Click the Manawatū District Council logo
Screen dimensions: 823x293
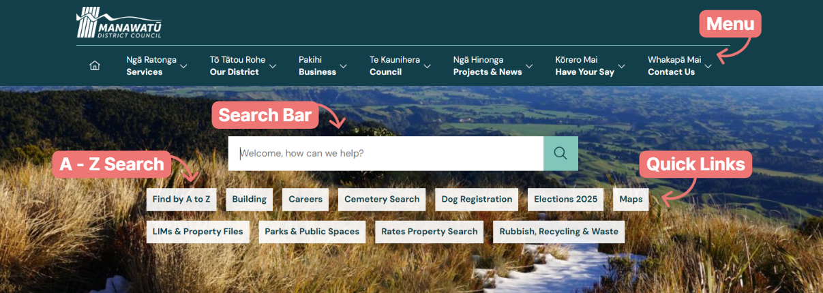click(x=119, y=23)
